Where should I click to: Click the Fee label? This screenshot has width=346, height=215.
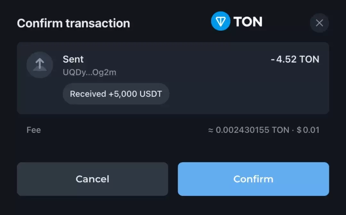(34, 130)
